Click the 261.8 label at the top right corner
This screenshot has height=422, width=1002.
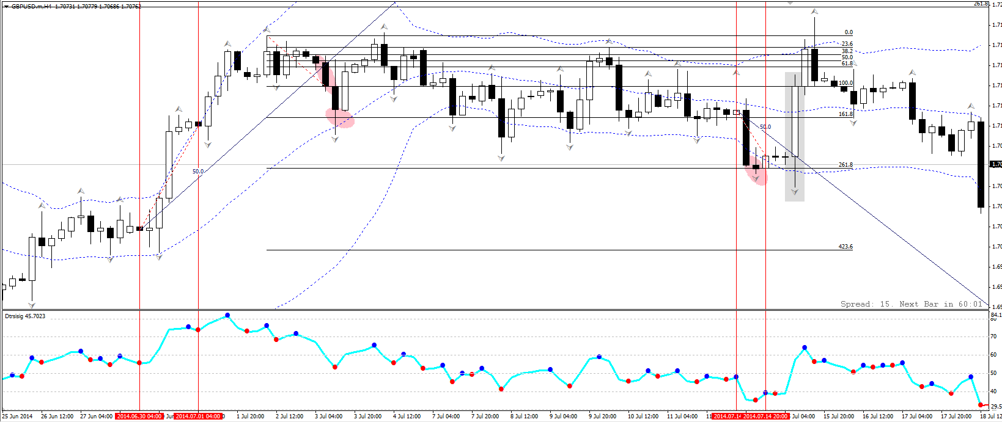pos(981,3)
